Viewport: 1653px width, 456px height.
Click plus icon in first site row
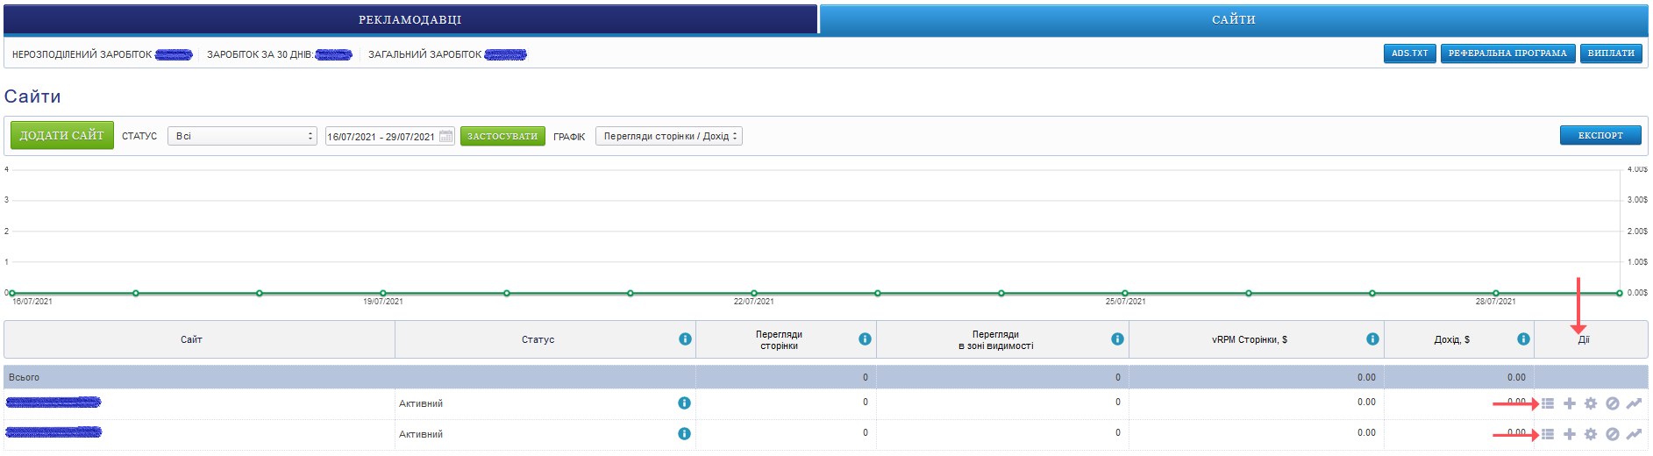(1570, 403)
